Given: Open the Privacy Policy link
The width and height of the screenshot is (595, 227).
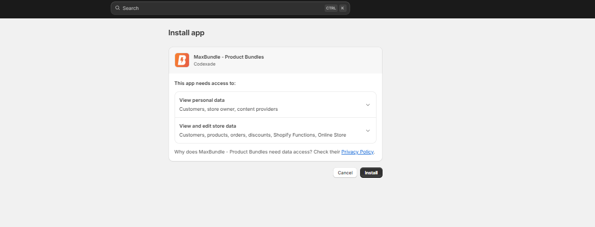Looking at the screenshot, I should coord(357,151).
